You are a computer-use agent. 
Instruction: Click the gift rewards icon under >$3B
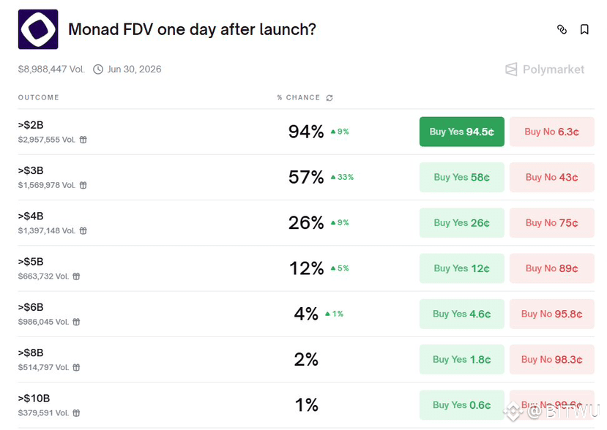tap(83, 186)
